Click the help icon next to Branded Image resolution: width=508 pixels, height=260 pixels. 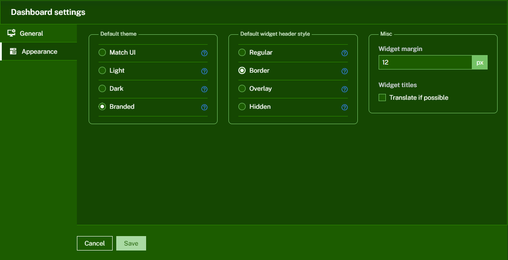pos(204,107)
